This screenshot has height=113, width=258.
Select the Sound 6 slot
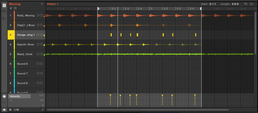[x=22, y=64]
